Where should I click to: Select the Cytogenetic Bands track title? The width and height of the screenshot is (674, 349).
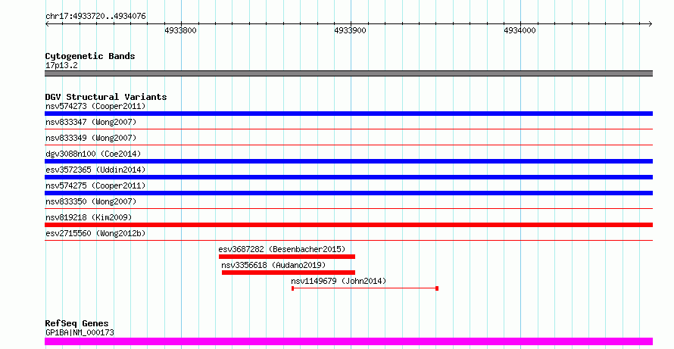[90, 56]
